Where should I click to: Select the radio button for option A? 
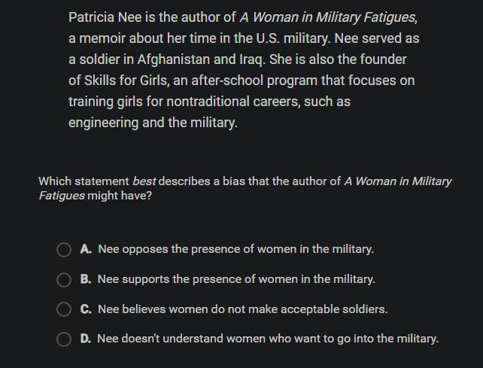click(x=64, y=249)
